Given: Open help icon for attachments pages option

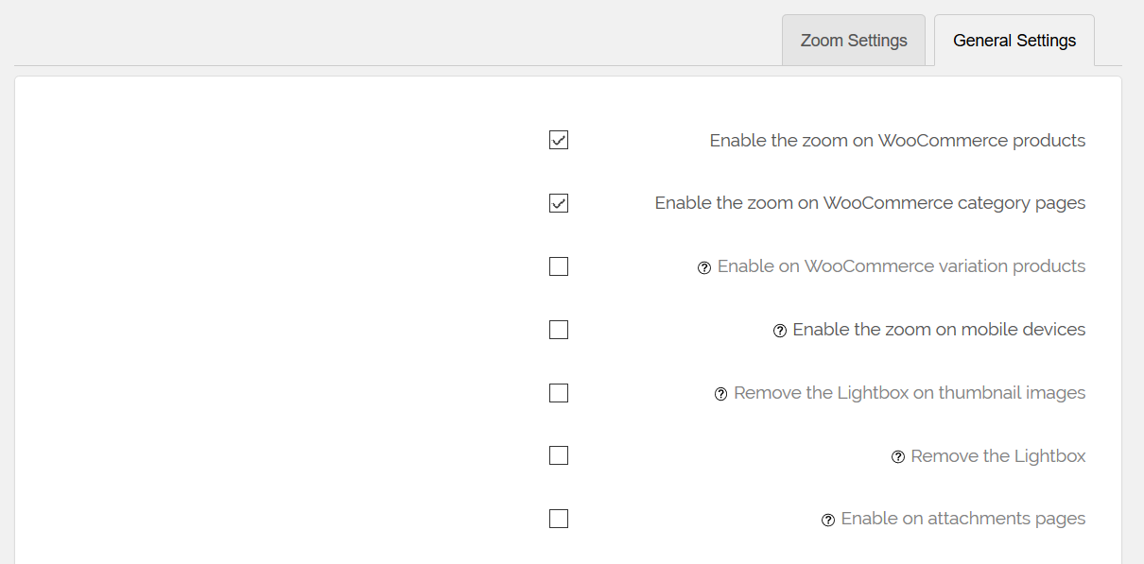Looking at the screenshot, I should tap(828, 520).
